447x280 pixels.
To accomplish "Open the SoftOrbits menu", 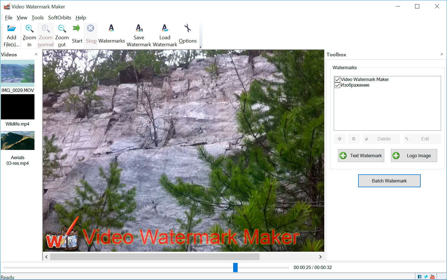I will click(59, 18).
